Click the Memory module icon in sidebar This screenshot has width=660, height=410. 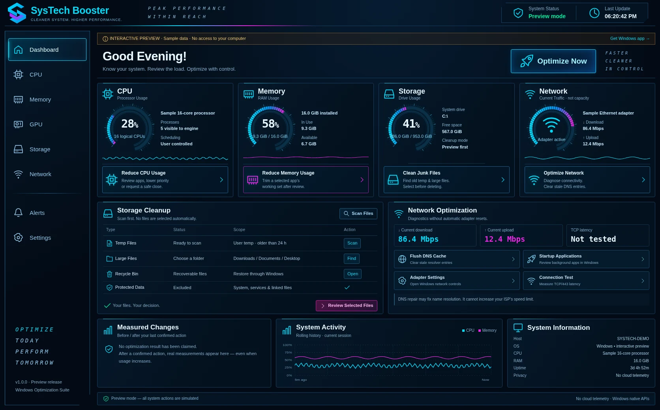pyautogui.click(x=18, y=100)
